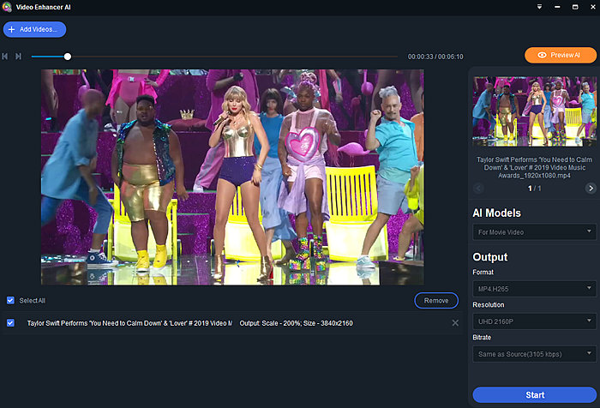Image resolution: width=600 pixels, height=408 pixels.
Task: Click the orange Preview AI button
Action: (560, 55)
